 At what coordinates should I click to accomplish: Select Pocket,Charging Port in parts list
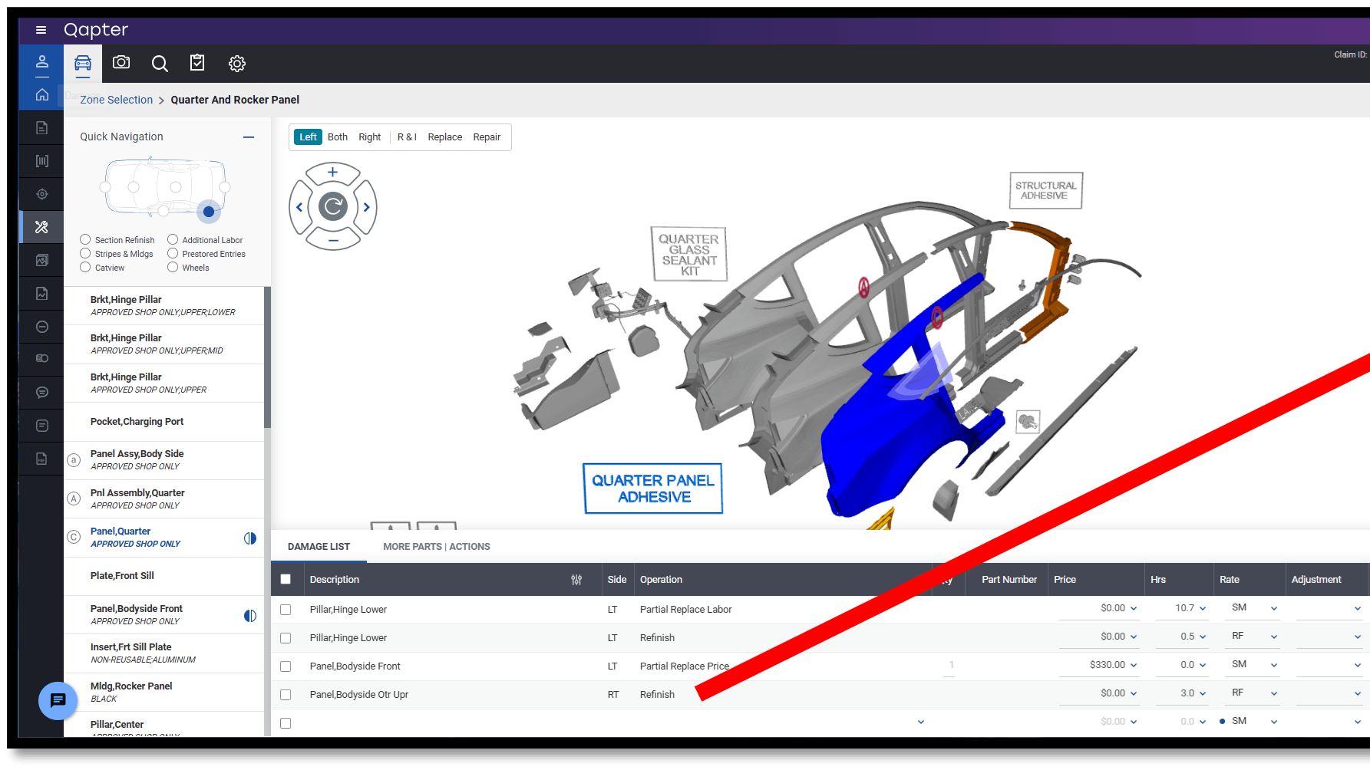pyautogui.click(x=137, y=422)
